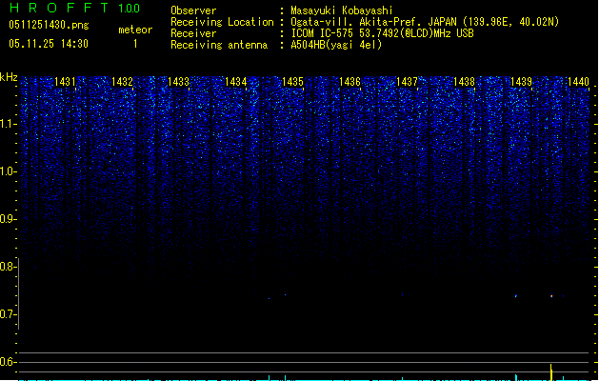Click the 1437 time marker

click(x=407, y=82)
